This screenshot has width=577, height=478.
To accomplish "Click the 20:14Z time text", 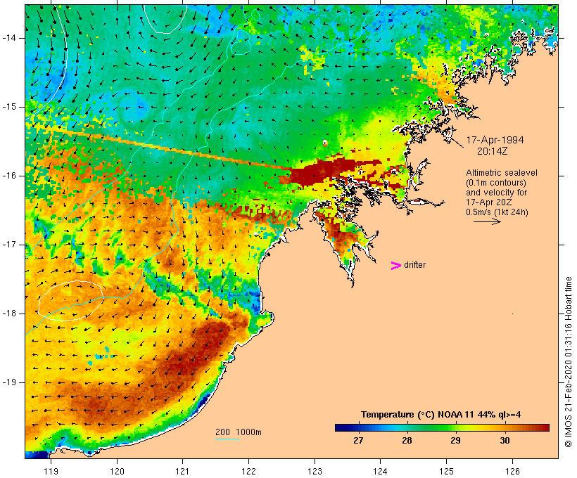I will coord(493,151).
